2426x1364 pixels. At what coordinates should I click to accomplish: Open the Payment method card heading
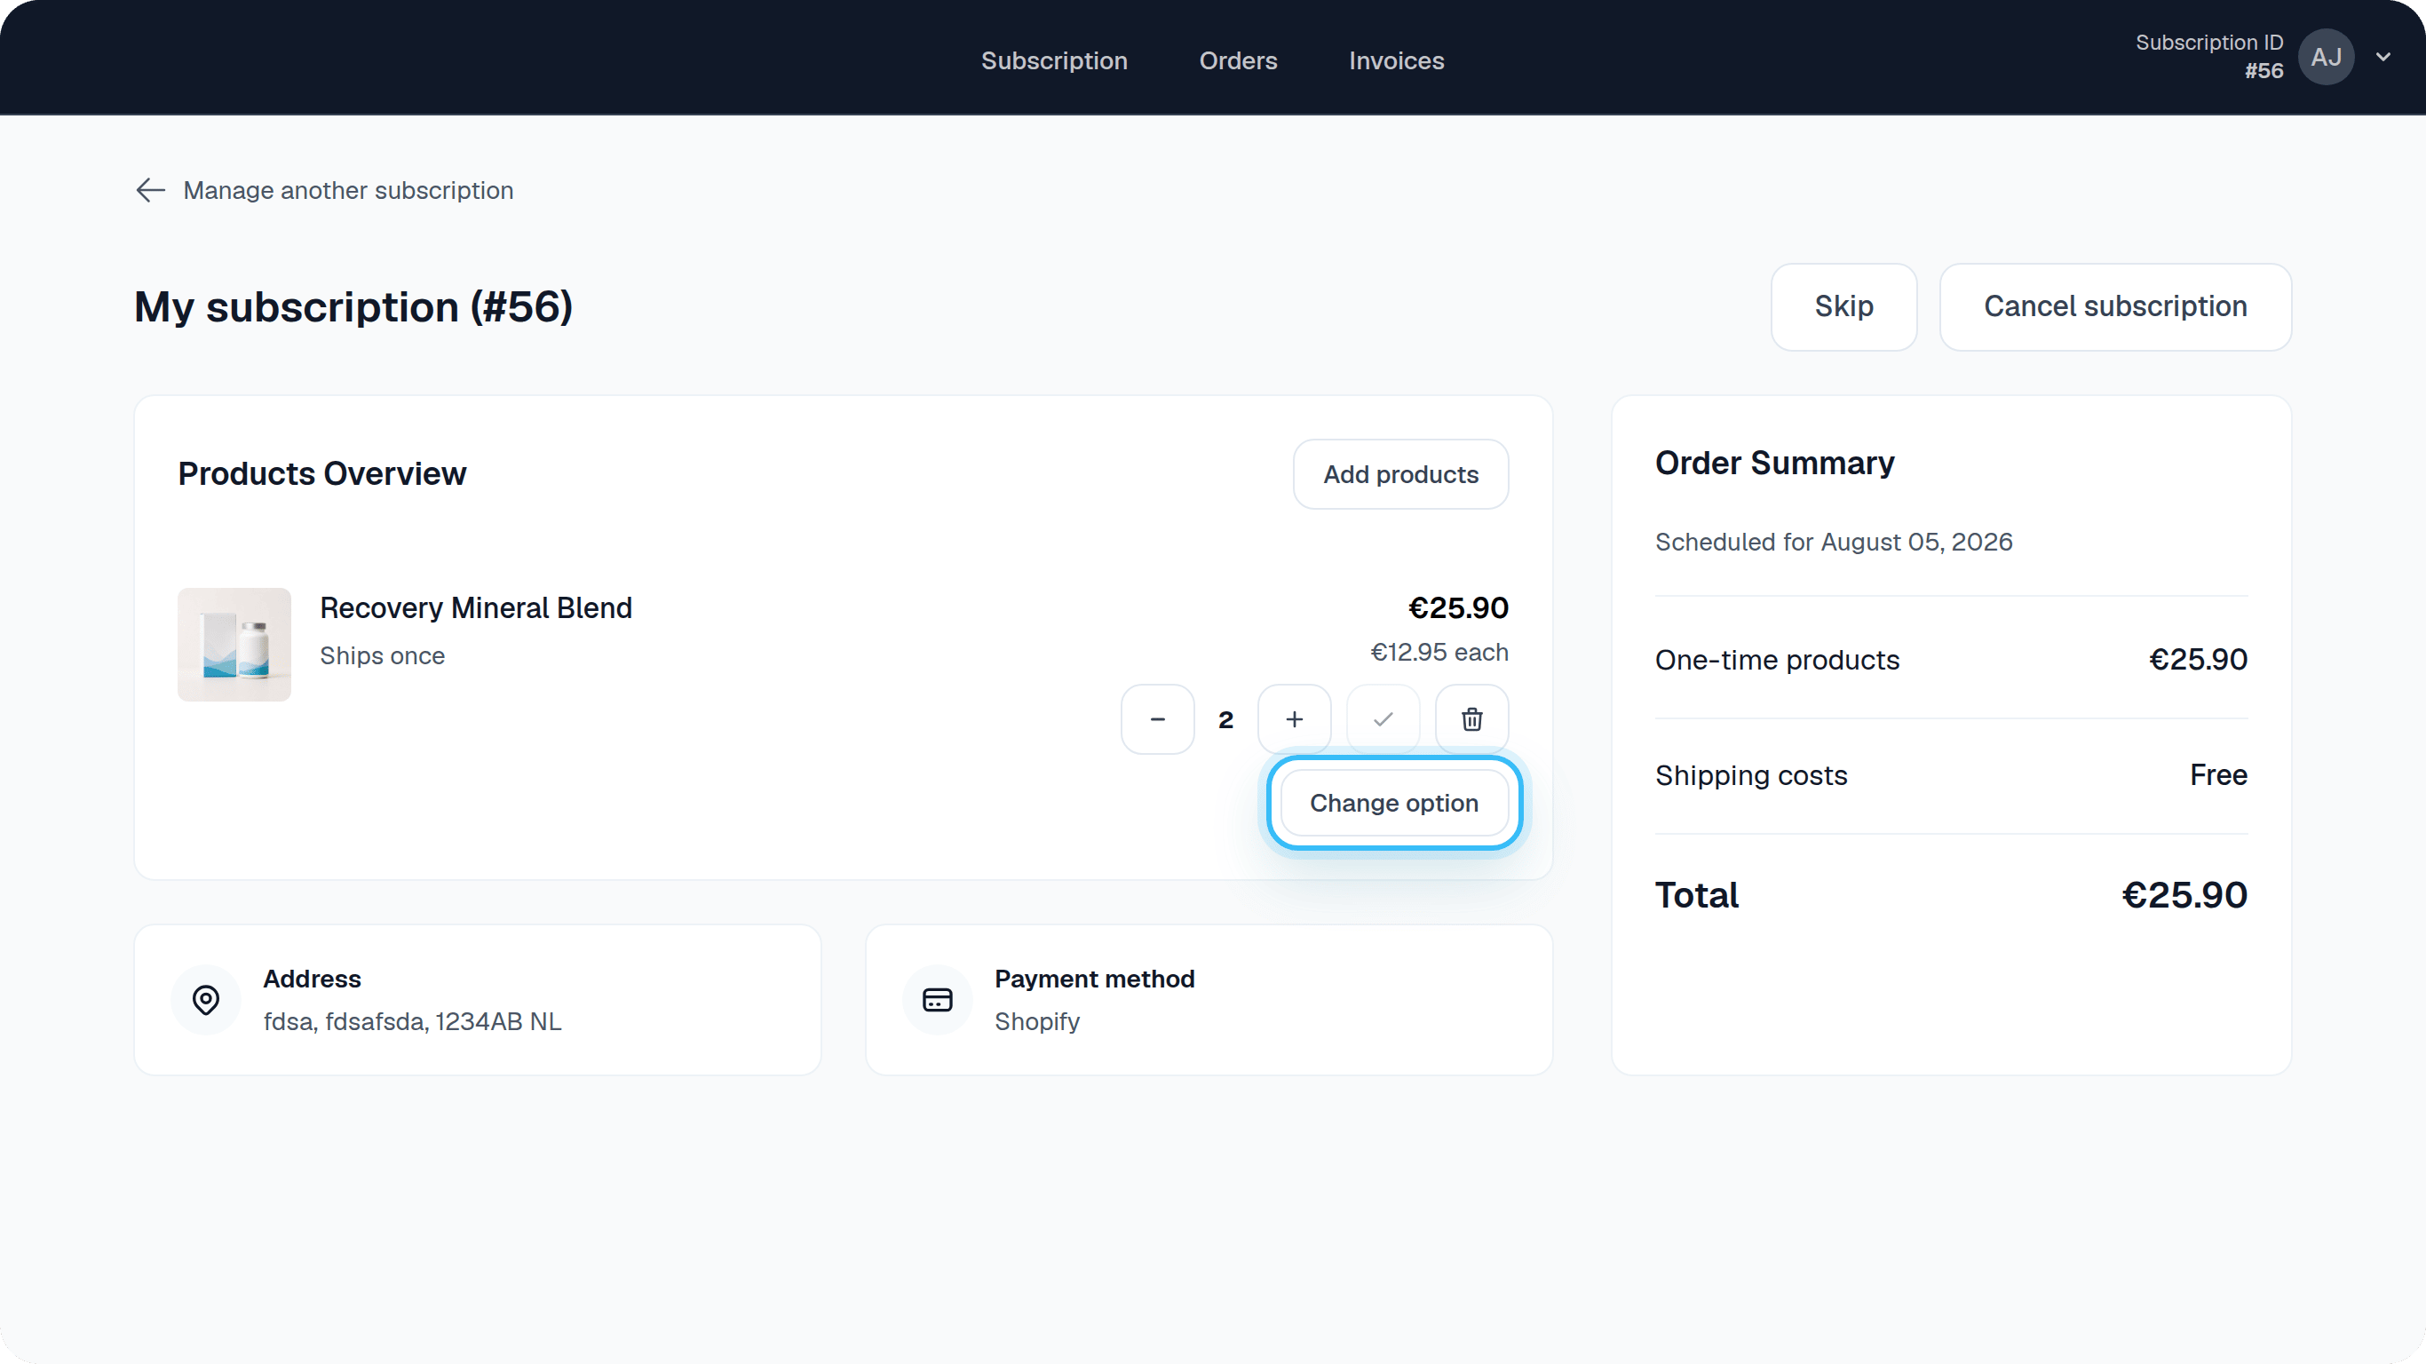[x=1094, y=979]
